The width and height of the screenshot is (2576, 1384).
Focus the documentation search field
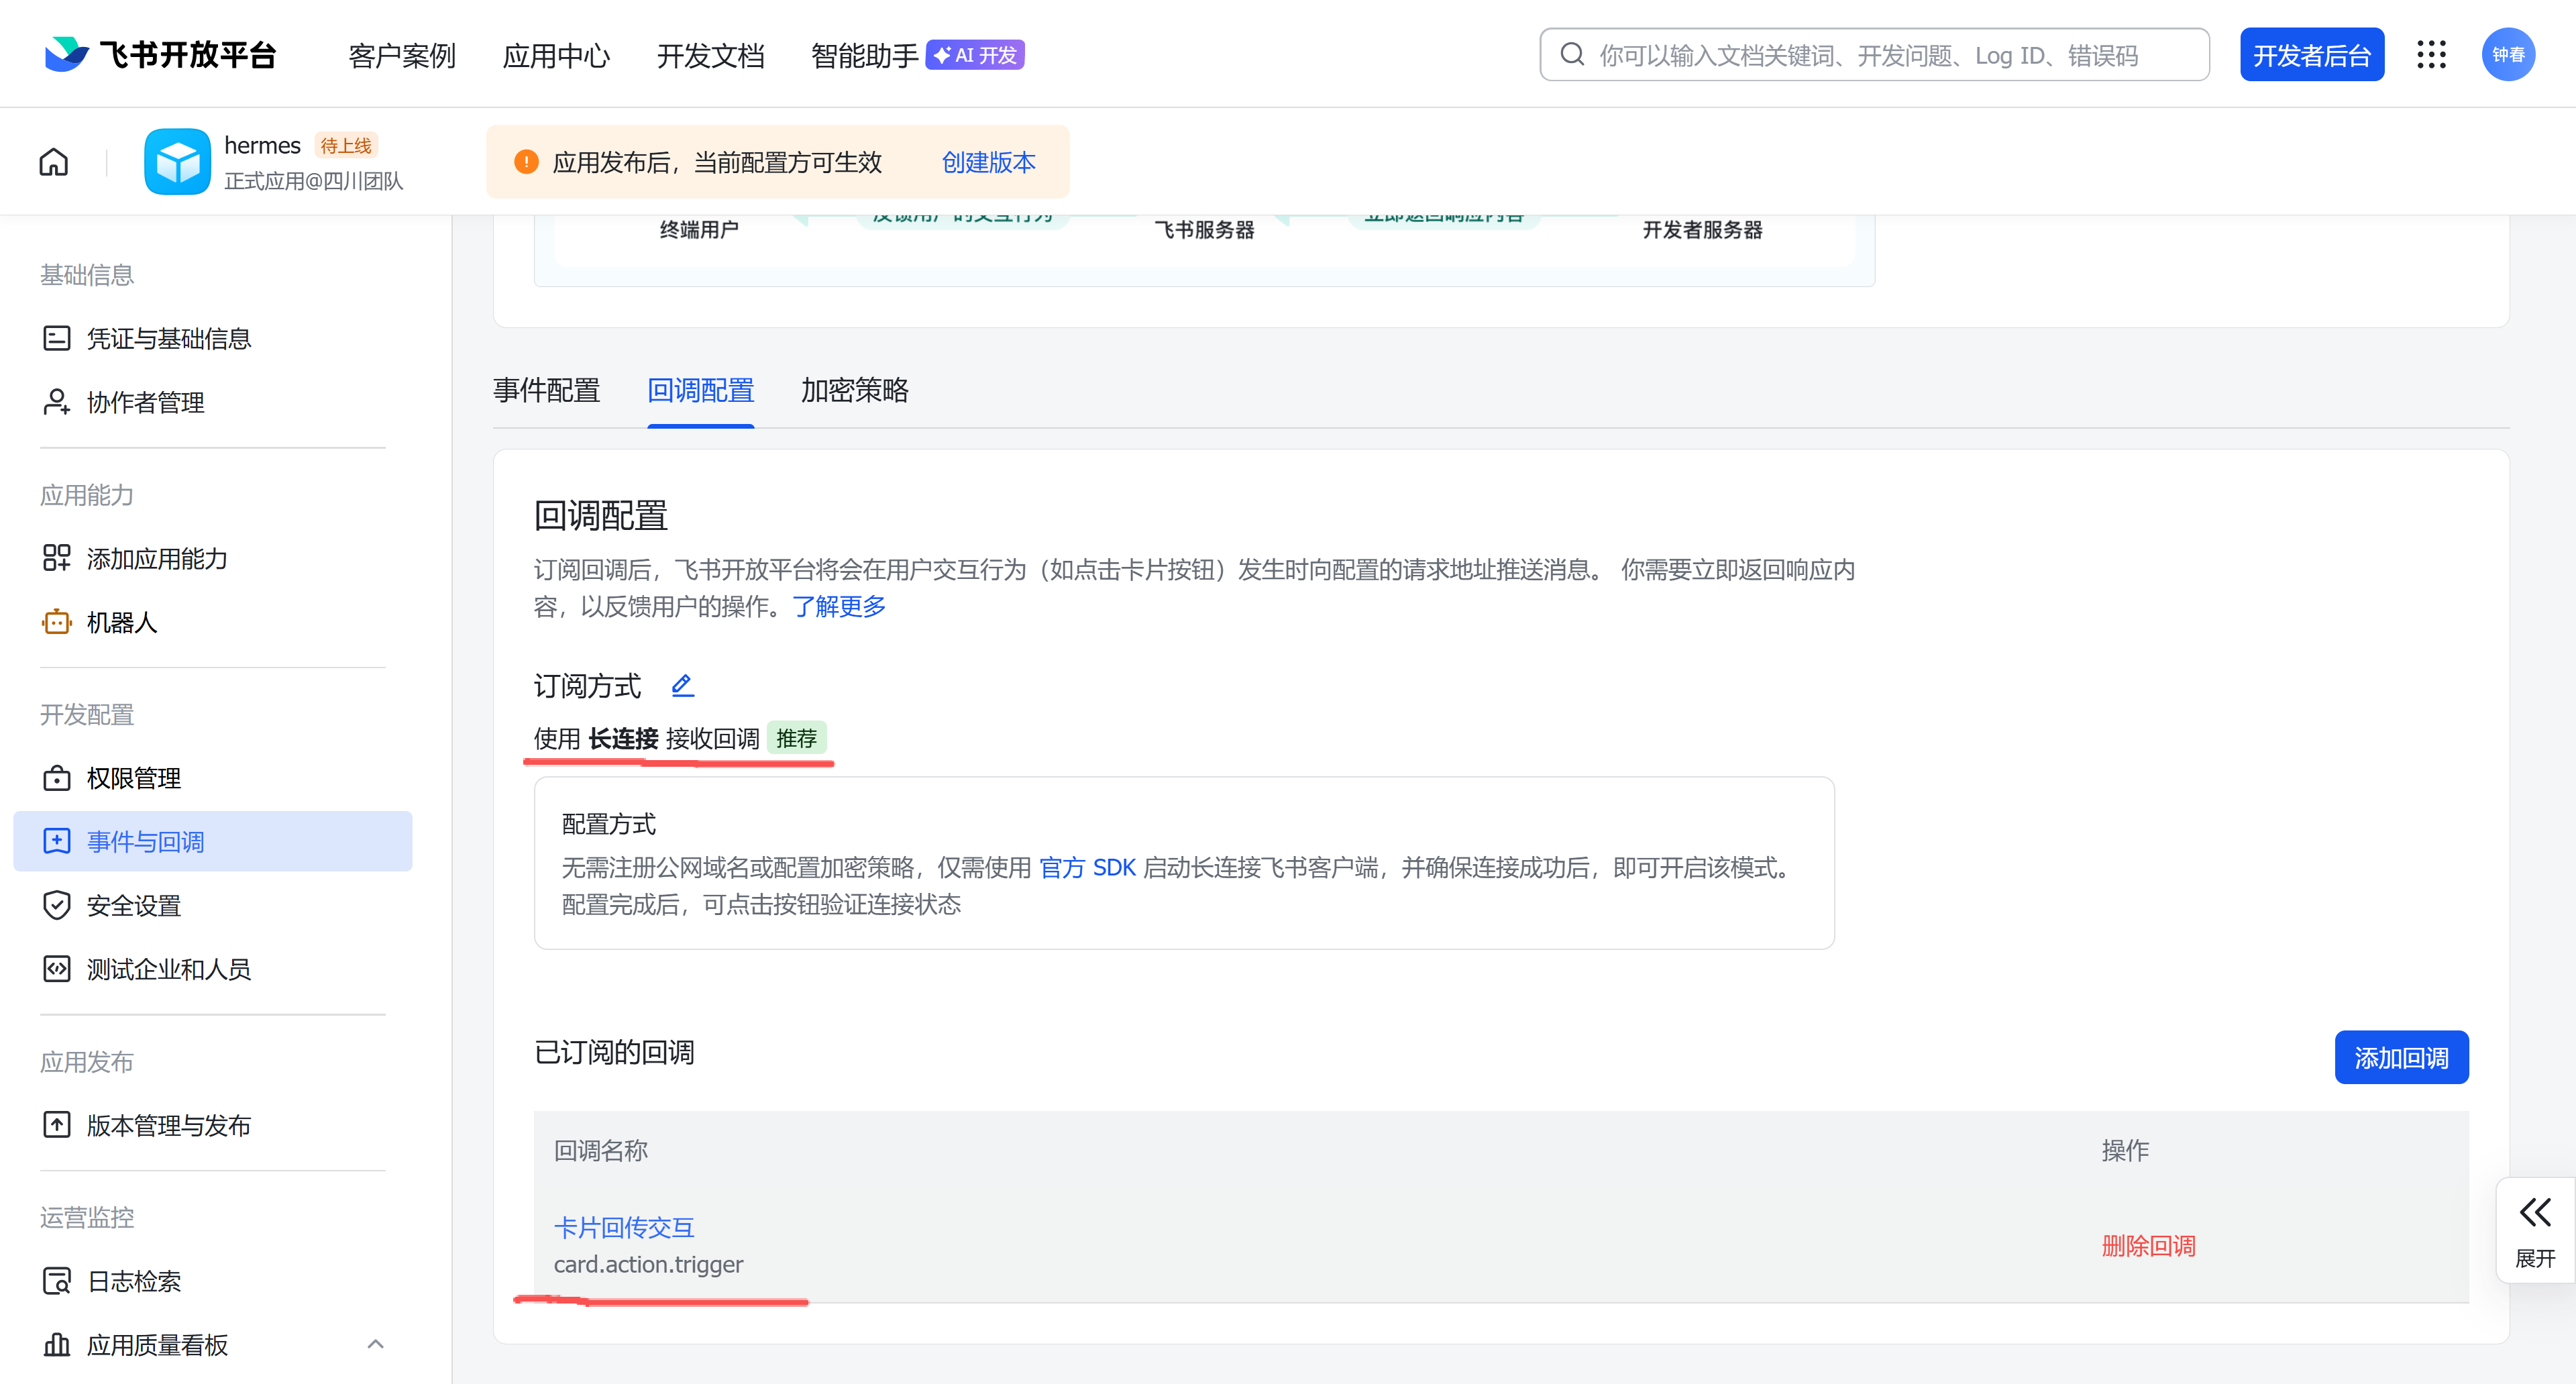coord(1874,54)
